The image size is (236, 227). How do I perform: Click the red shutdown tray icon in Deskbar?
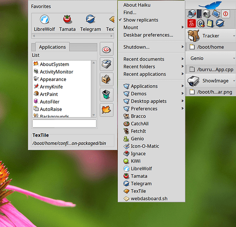point(226,14)
